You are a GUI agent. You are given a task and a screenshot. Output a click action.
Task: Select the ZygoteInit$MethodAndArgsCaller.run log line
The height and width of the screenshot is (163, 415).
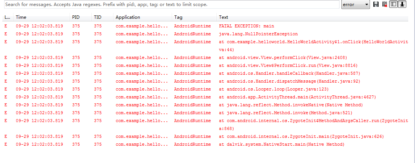pos(205,125)
